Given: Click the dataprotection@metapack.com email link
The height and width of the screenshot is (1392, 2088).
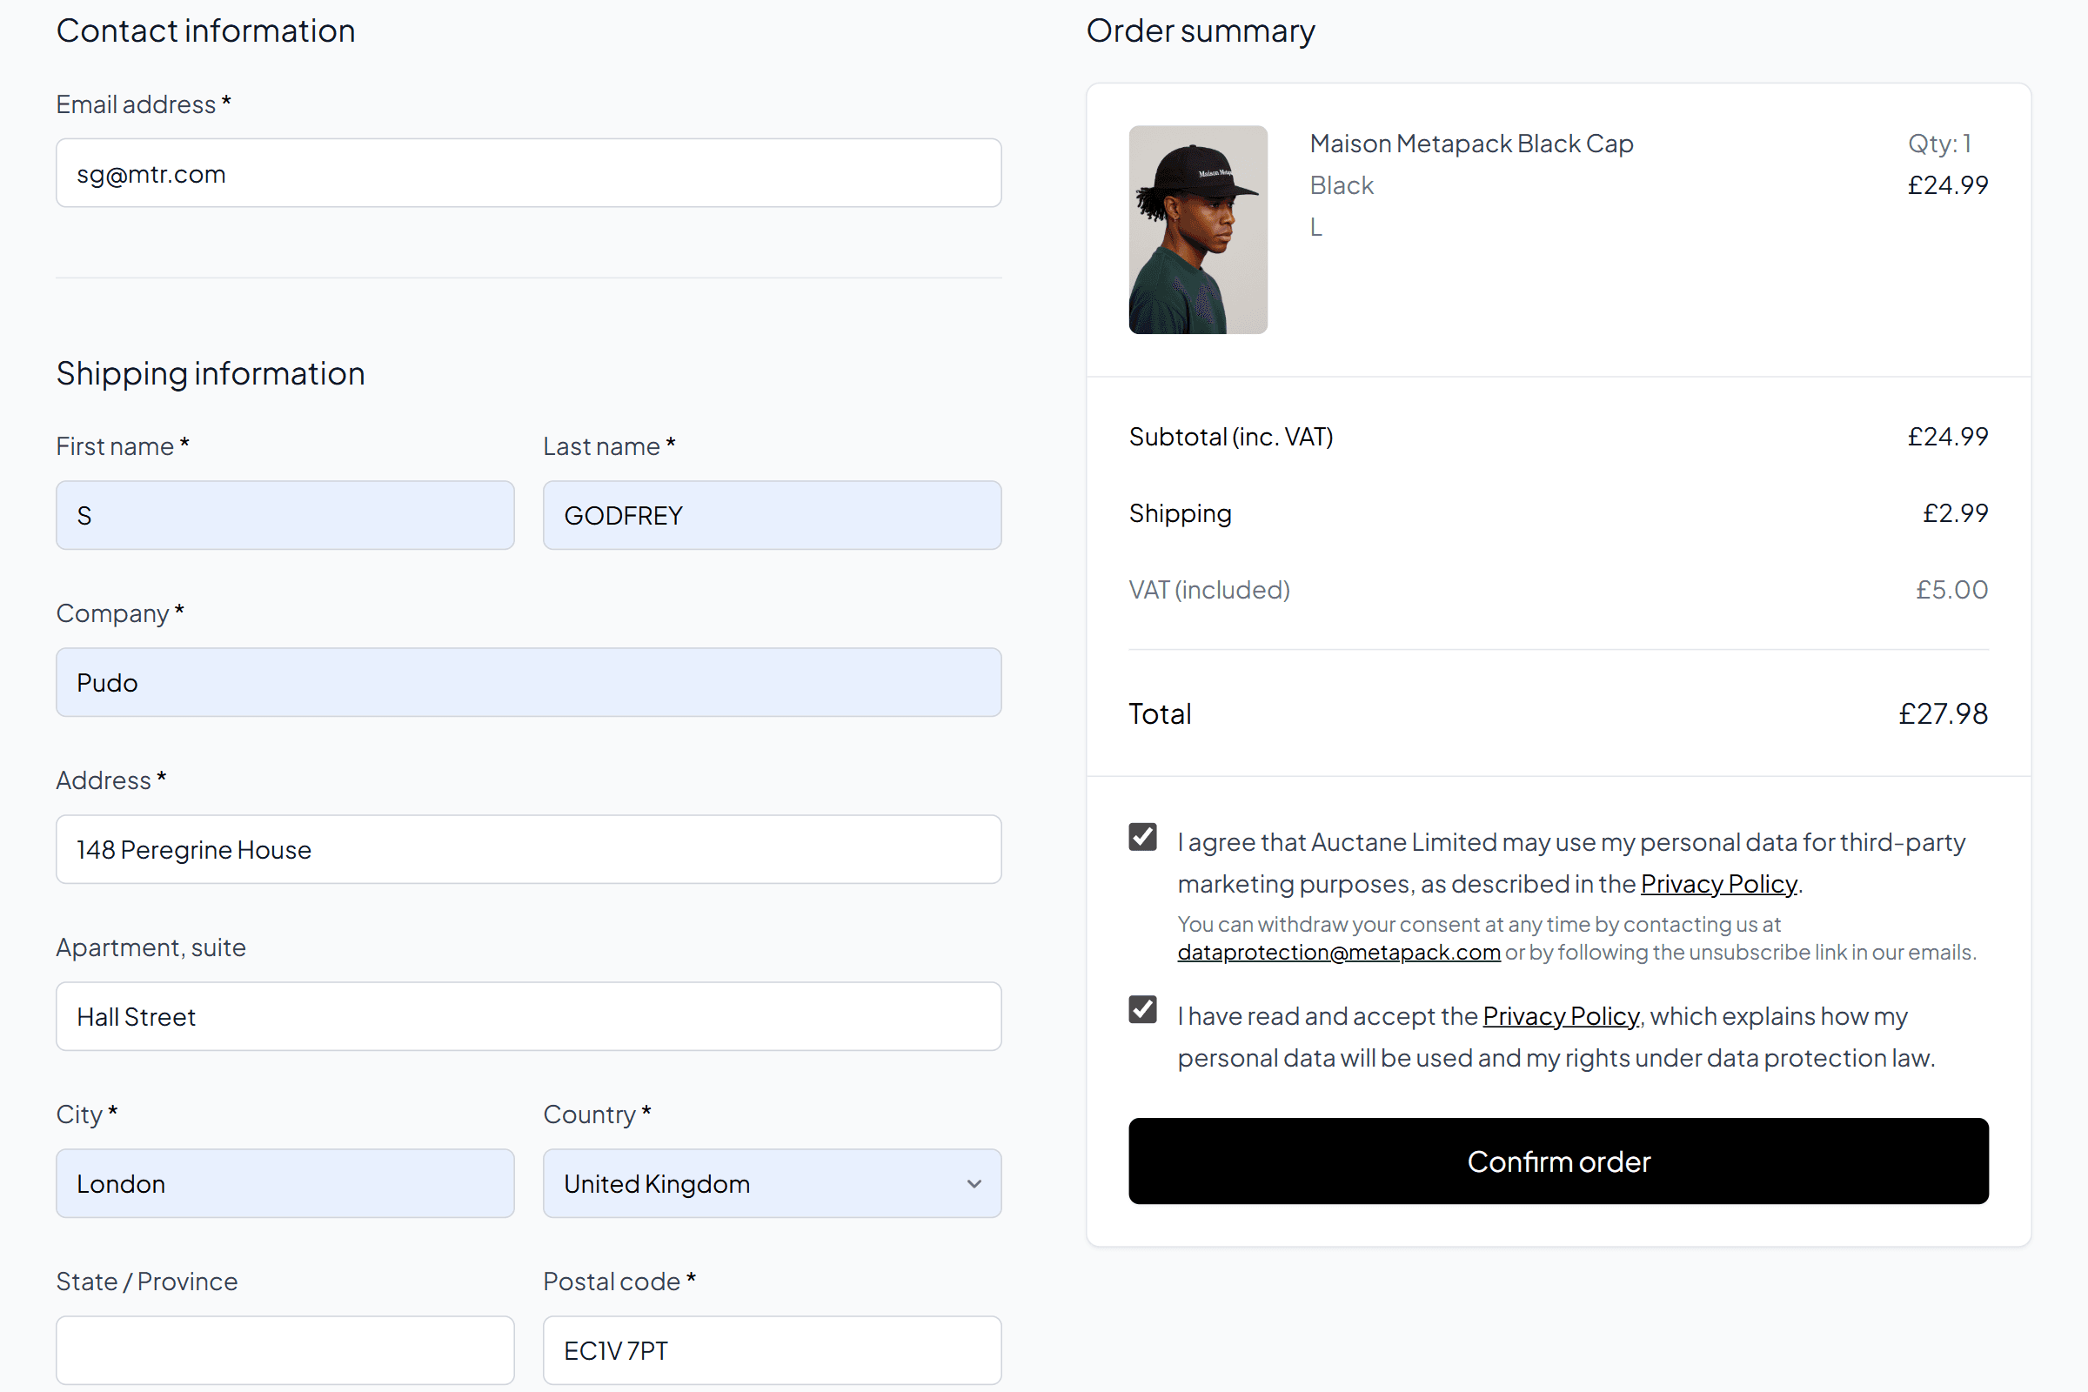Looking at the screenshot, I should click(x=1338, y=952).
